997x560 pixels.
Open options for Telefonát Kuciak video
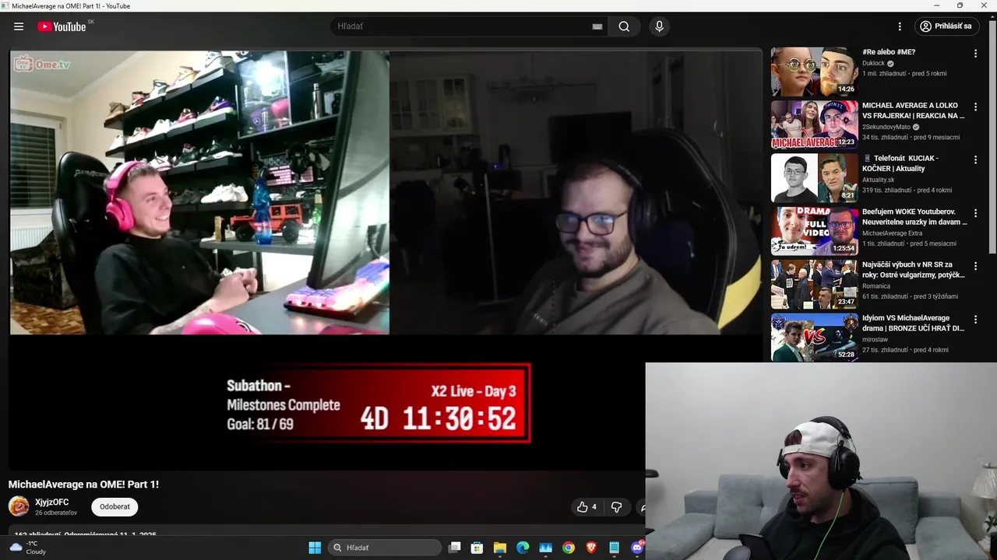(975, 159)
